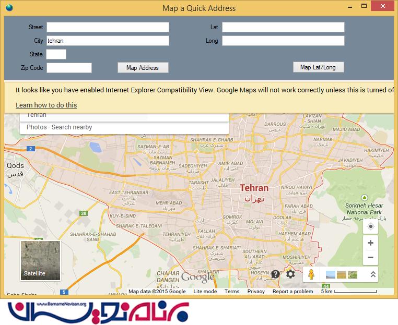This screenshot has width=398, height=325.
Task: Open the map settings gear icon
Action: (290, 274)
